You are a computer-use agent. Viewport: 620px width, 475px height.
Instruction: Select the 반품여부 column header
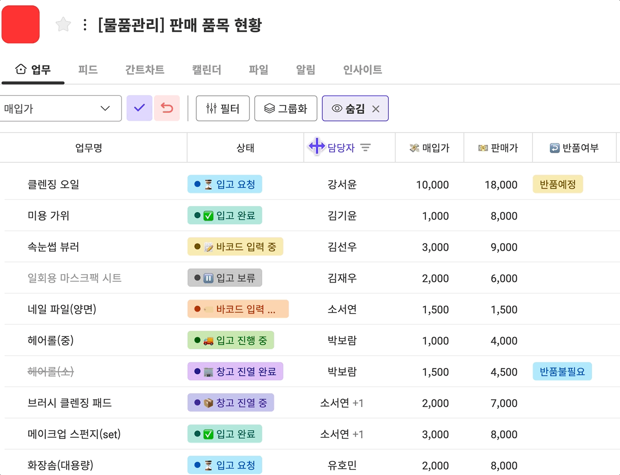tap(574, 148)
